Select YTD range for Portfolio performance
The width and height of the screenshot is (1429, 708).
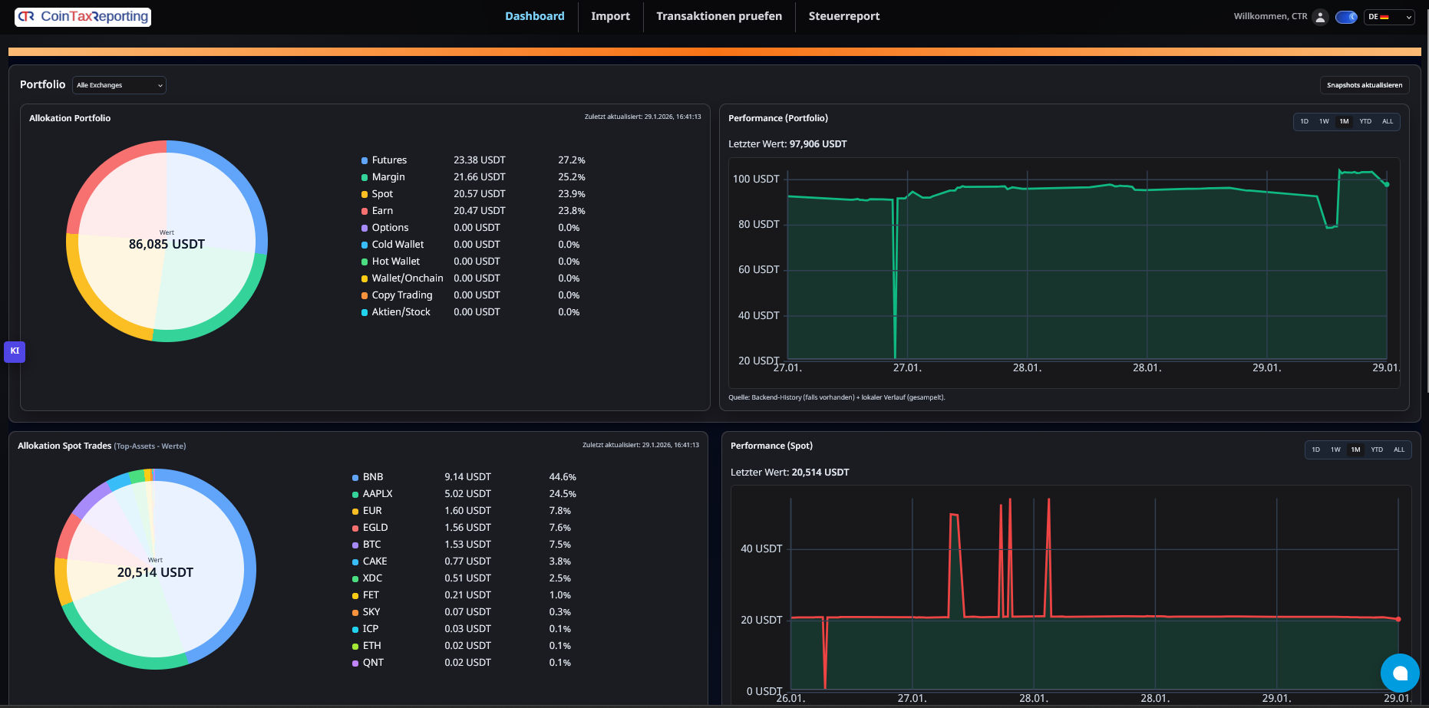click(1365, 121)
